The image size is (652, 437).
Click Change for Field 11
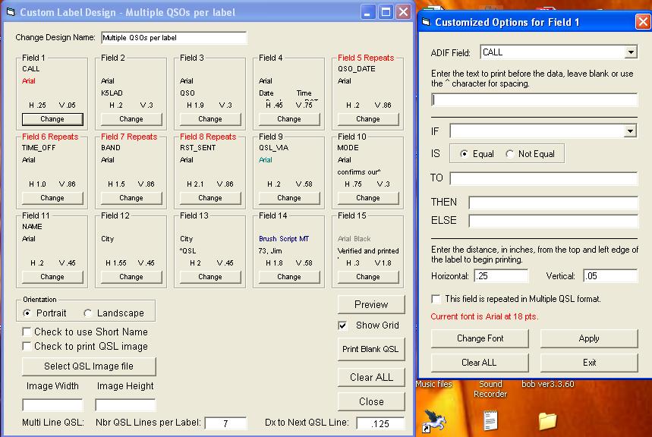click(52, 277)
